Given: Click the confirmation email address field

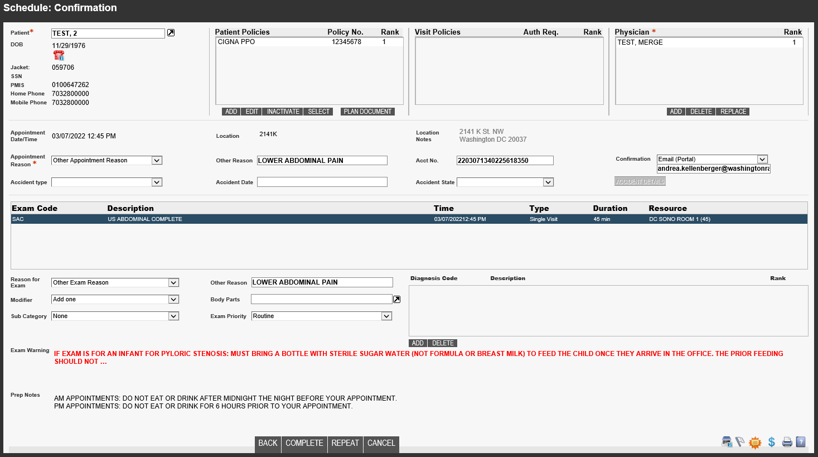Looking at the screenshot, I should click(714, 169).
